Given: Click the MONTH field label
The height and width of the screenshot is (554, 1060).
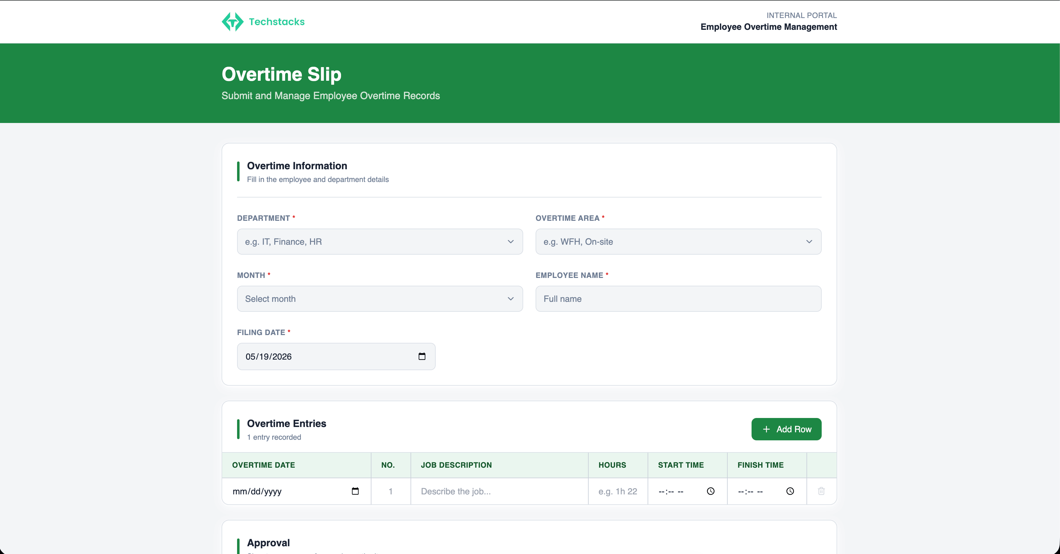Looking at the screenshot, I should 251,275.
